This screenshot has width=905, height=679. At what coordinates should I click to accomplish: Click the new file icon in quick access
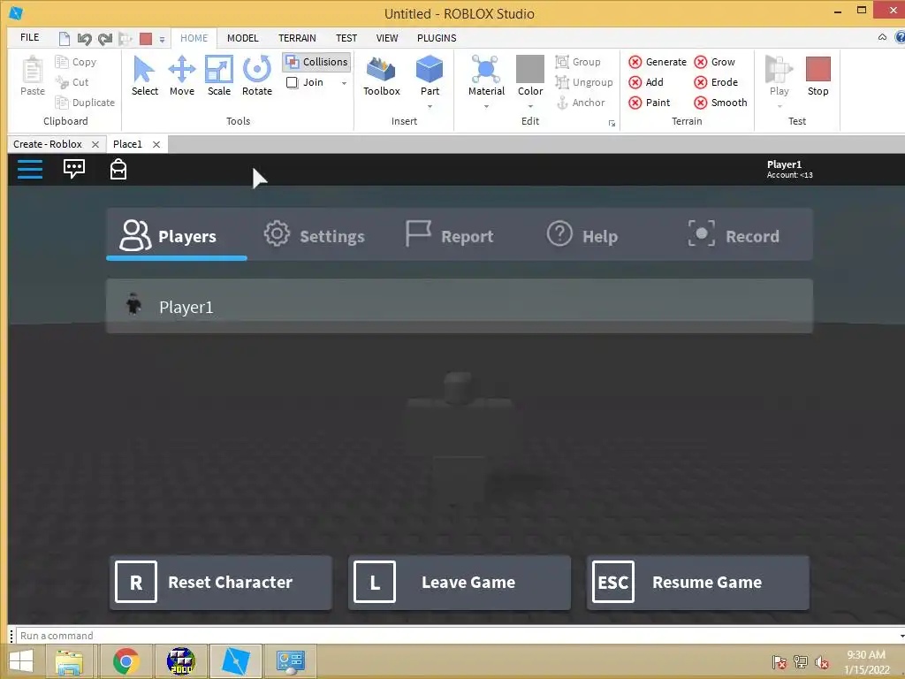pos(65,39)
